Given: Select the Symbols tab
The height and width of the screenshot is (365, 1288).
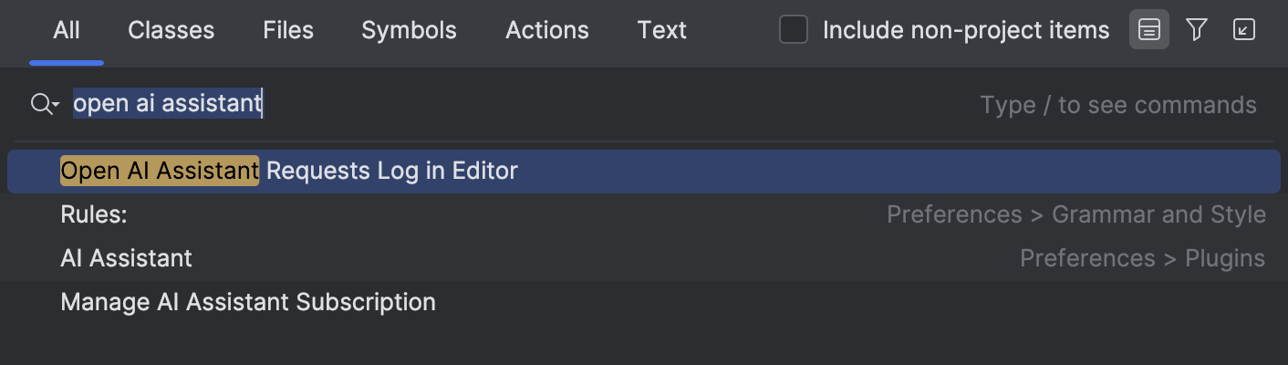Looking at the screenshot, I should 409,30.
